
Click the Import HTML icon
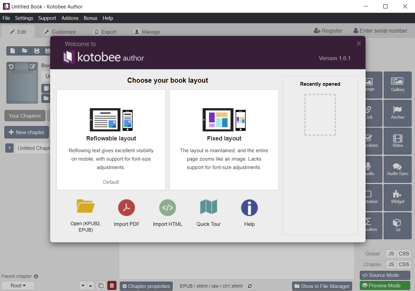pos(167,208)
